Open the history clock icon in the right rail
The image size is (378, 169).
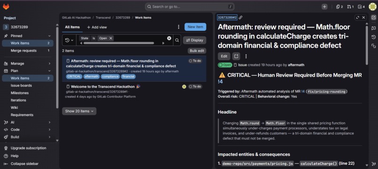tap(373, 37)
